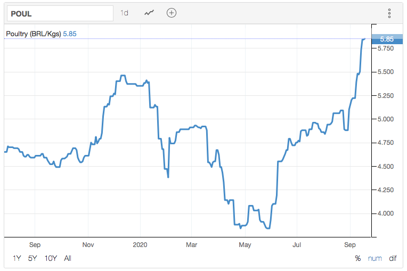The image size is (407, 271).
Task: Open the three-dot options menu
Action: click(389, 13)
